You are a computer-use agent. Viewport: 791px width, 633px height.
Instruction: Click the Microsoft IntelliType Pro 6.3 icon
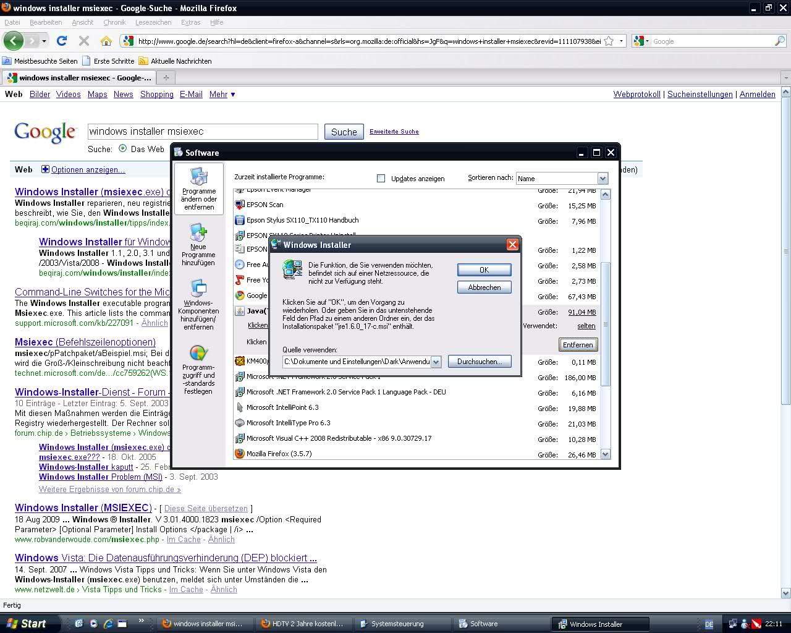tap(240, 423)
